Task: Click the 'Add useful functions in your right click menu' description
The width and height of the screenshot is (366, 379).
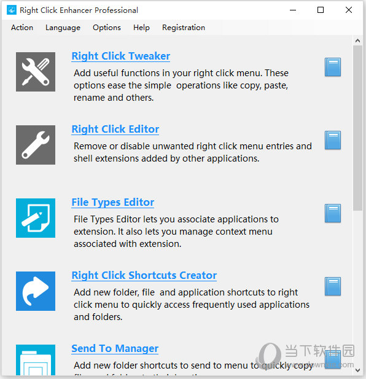Action: (x=181, y=85)
